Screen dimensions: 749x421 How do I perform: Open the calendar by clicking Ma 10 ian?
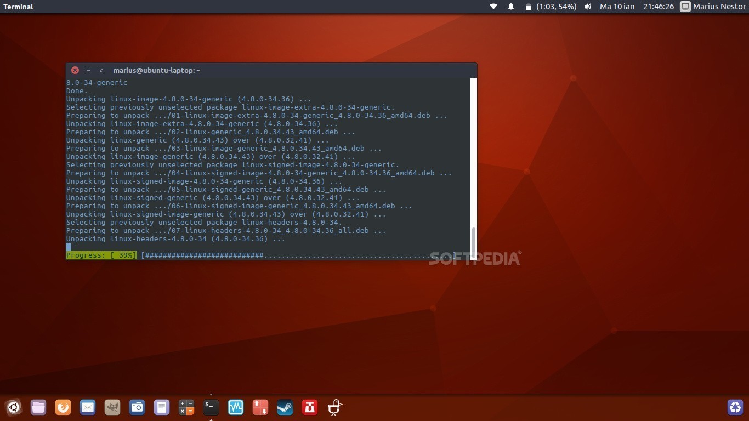pyautogui.click(x=616, y=7)
